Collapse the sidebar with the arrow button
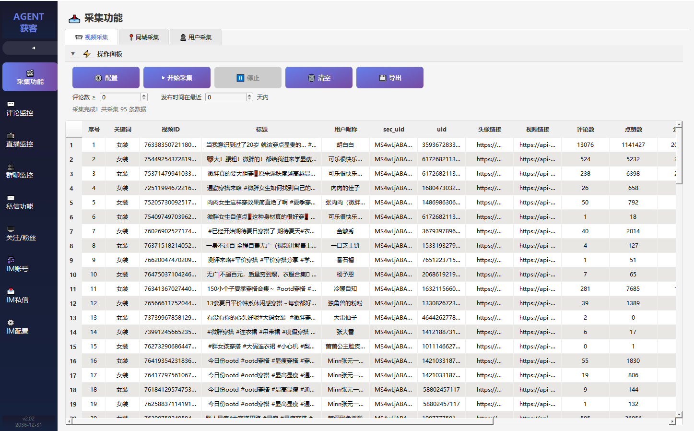Image resolution: width=694 pixels, height=431 pixels. click(x=30, y=48)
